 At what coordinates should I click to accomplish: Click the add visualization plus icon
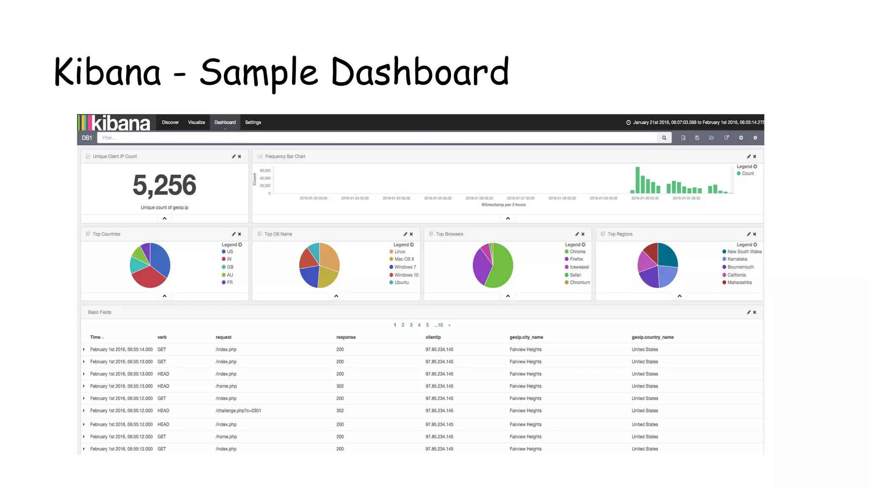pyautogui.click(x=741, y=138)
